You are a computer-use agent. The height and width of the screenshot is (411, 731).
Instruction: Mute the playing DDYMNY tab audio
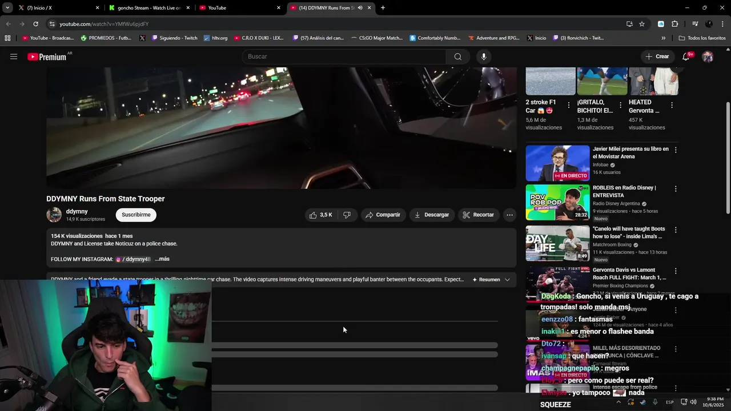pos(360,8)
